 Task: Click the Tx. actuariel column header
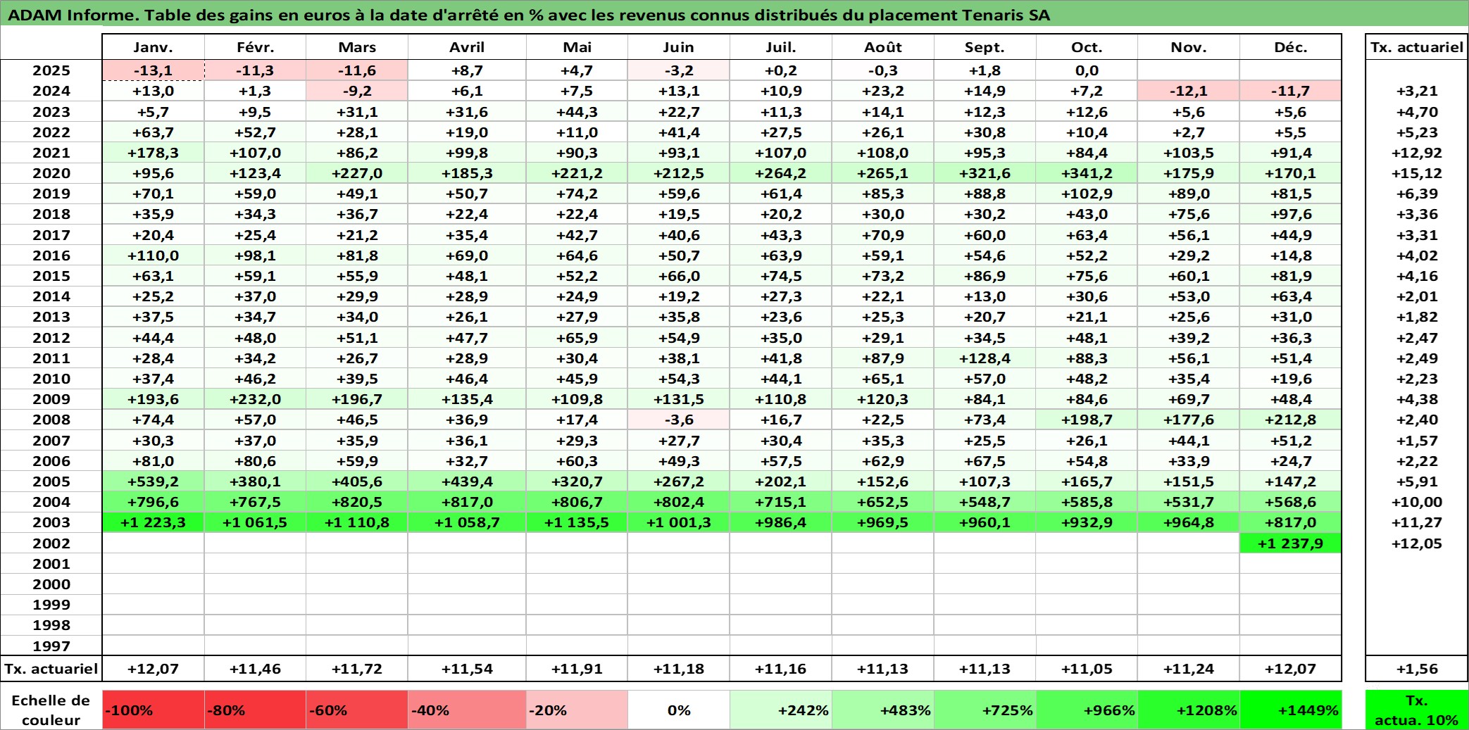(1417, 47)
